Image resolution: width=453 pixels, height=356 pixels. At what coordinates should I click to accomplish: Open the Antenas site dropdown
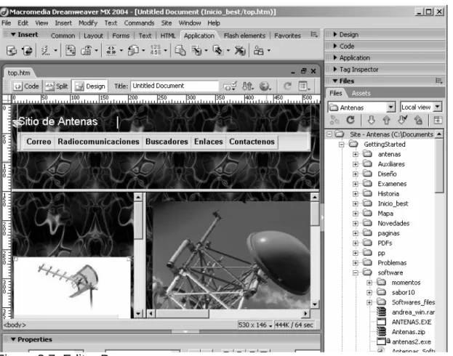coord(390,108)
